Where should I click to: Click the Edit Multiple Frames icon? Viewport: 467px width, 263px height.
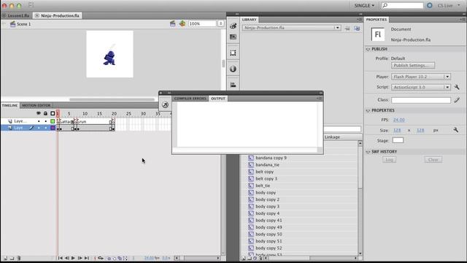coord(120,258)
